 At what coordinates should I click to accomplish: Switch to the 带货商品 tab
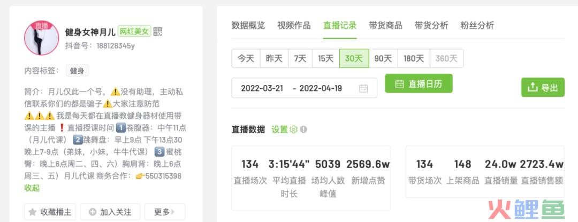click(385, 25)
